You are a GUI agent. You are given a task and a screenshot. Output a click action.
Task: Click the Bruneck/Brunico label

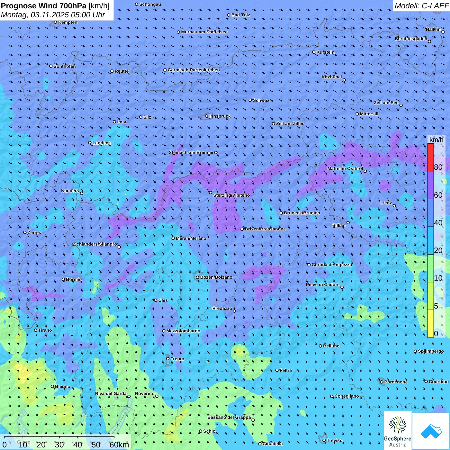pos(302,213)
